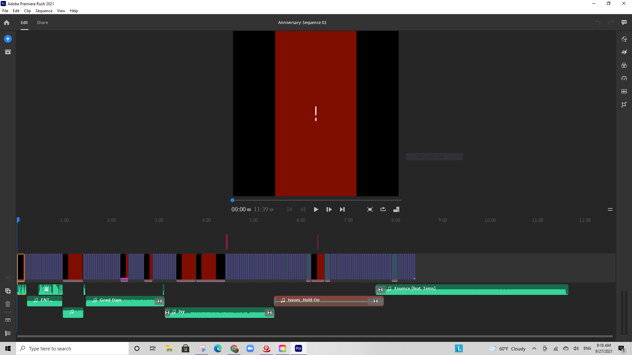Mute the Essence (feat. Tems) audio clip
Viewport: 632px width, 355px height.
(381, 290)
